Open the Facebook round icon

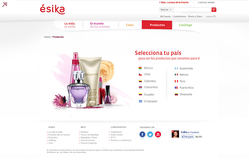tap(142, 135)
